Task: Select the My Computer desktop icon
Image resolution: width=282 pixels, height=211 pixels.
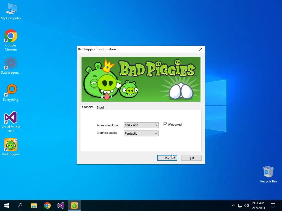Action: (x=11, y=12)
